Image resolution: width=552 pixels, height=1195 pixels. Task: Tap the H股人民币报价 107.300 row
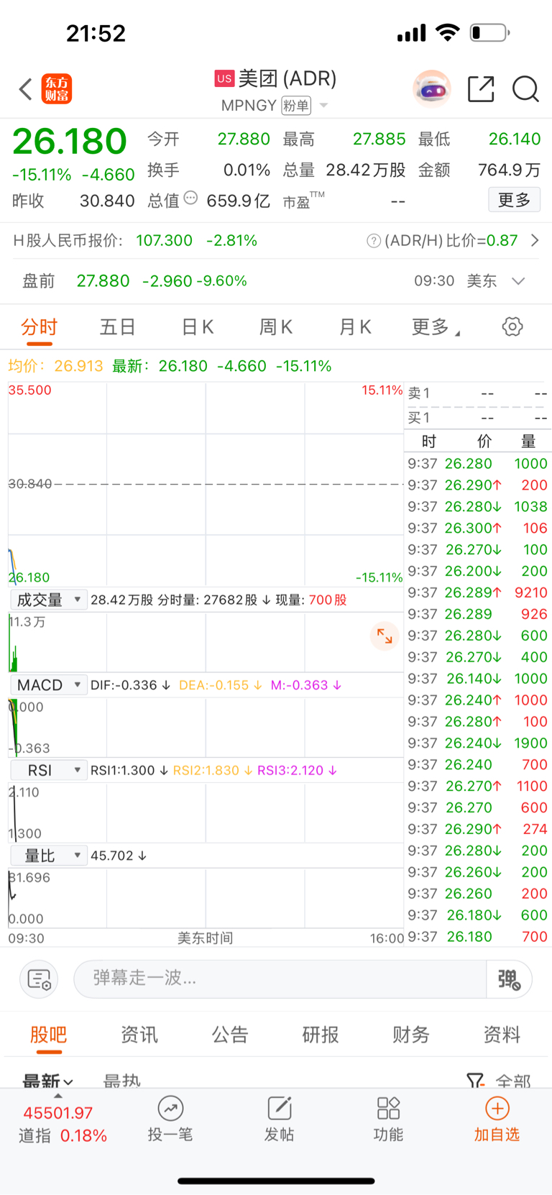(x=135, y=241)
